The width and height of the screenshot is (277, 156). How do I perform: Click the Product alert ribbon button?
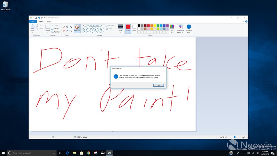189,29
